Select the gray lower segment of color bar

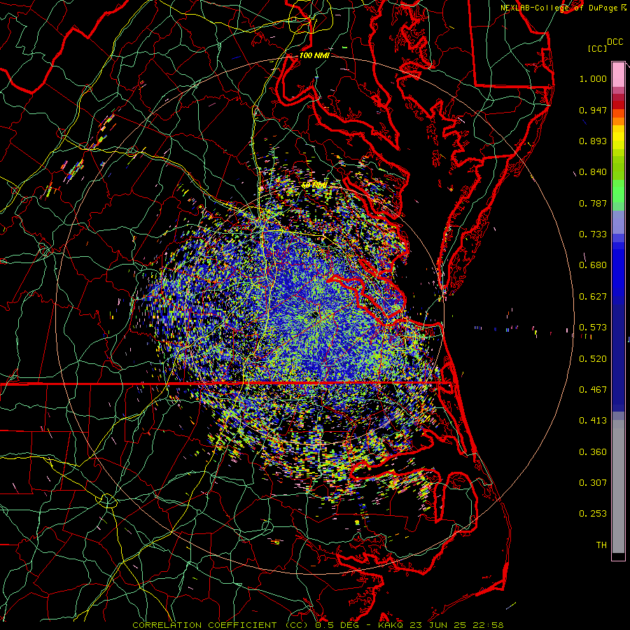click(x=618, y=486)
